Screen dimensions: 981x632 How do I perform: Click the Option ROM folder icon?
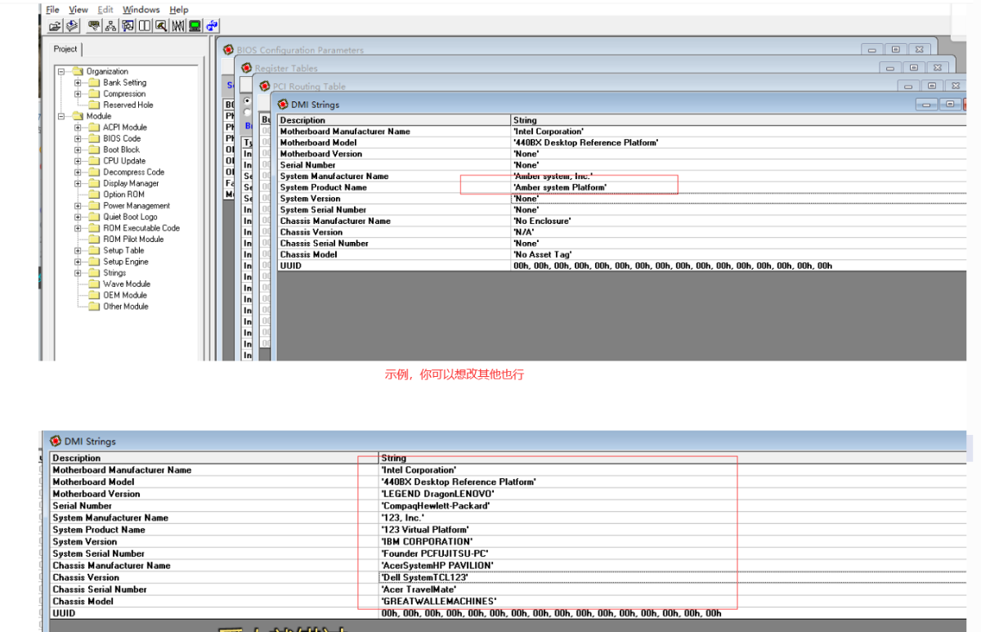(94, 195)
